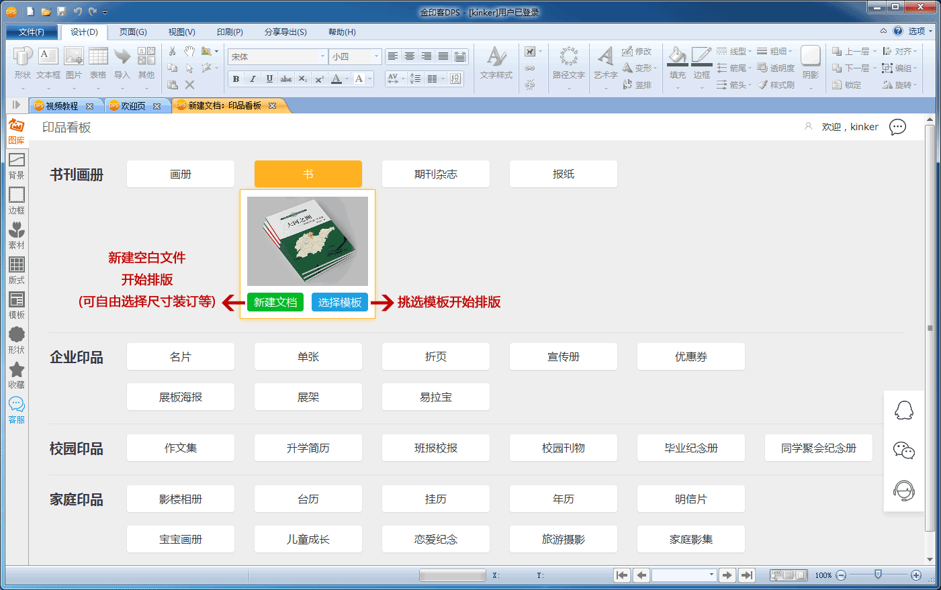Insert a 图片 picture from ribbon
941x590 pixels.
coord(73,64)
